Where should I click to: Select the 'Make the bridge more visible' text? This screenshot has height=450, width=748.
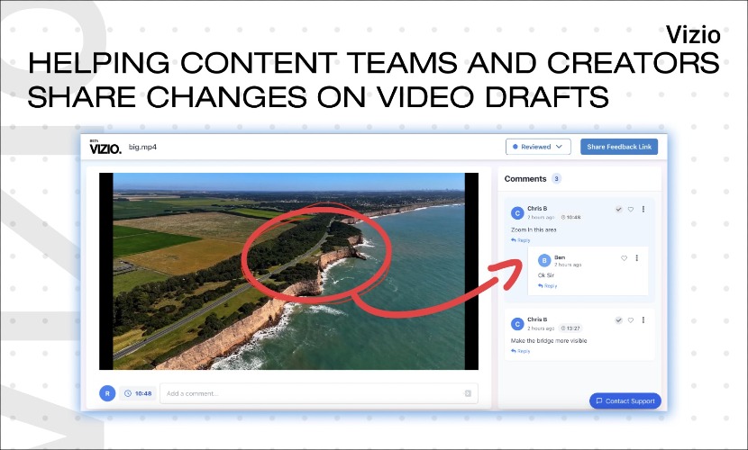tap(549, 340)
